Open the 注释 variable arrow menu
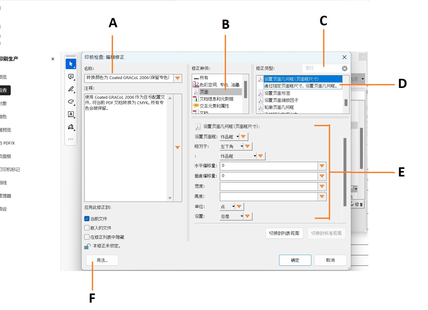Image resolution: width=428 pixels, height=310 pixels. click(178, 147)
